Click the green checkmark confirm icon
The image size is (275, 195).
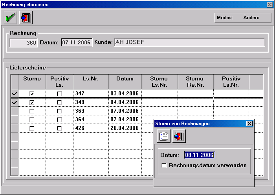[11, 18]
